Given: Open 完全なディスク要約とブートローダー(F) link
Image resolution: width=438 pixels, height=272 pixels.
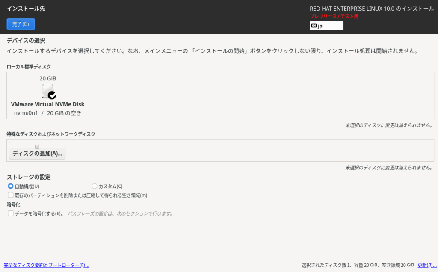Looking at the screenshot, I should pyautogui.click(x=46, y=265).
